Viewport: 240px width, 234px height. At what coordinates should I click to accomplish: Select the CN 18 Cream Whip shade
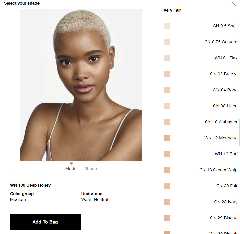(201, 170)
